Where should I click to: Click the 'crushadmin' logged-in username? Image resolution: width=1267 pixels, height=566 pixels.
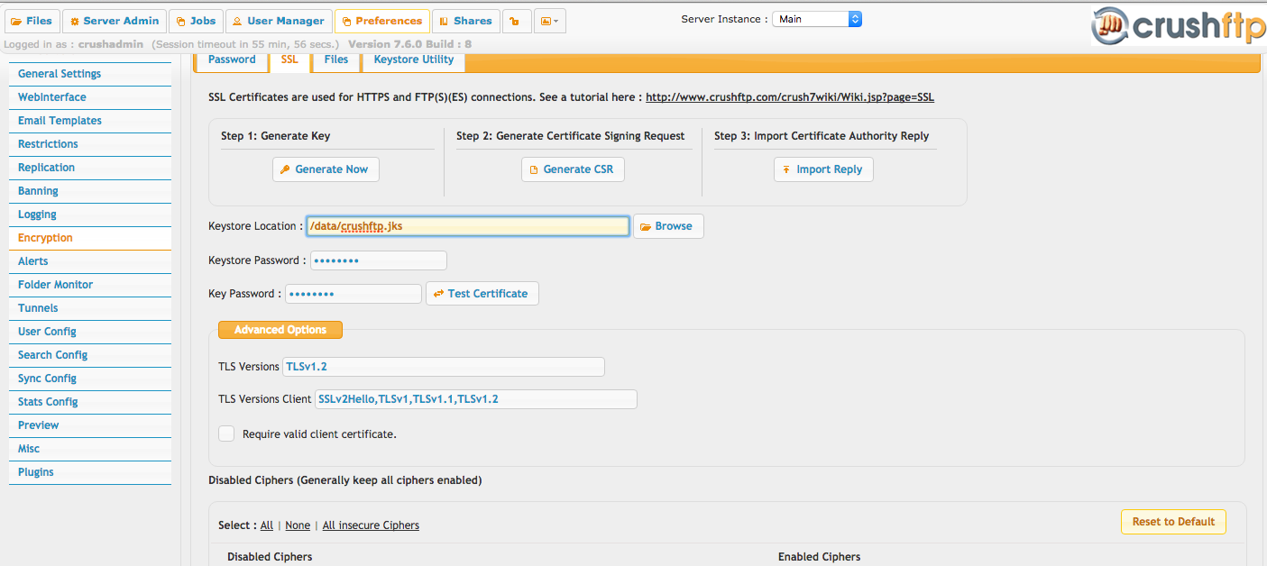[112, 44]
